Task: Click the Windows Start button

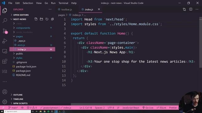Action: pyautogui.click(x=2, y=111)
